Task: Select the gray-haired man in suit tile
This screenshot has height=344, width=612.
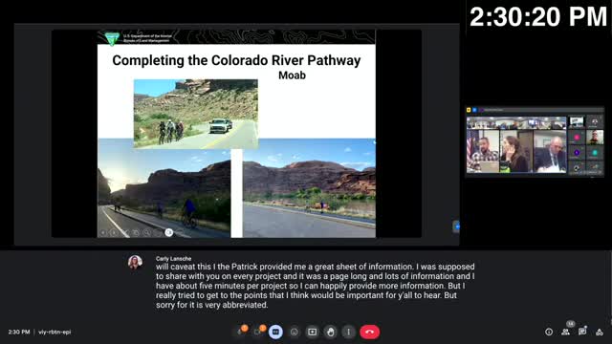Action: [550, 151]
